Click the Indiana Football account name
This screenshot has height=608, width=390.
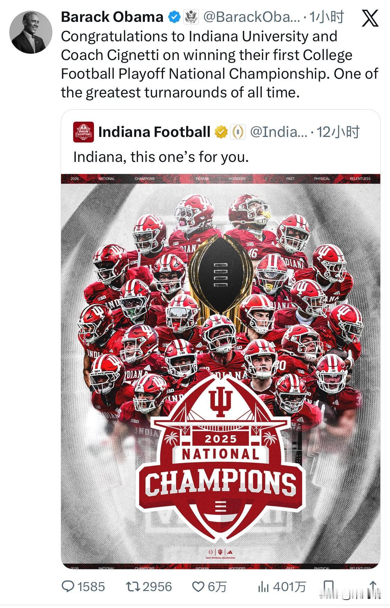coord(154,132)
